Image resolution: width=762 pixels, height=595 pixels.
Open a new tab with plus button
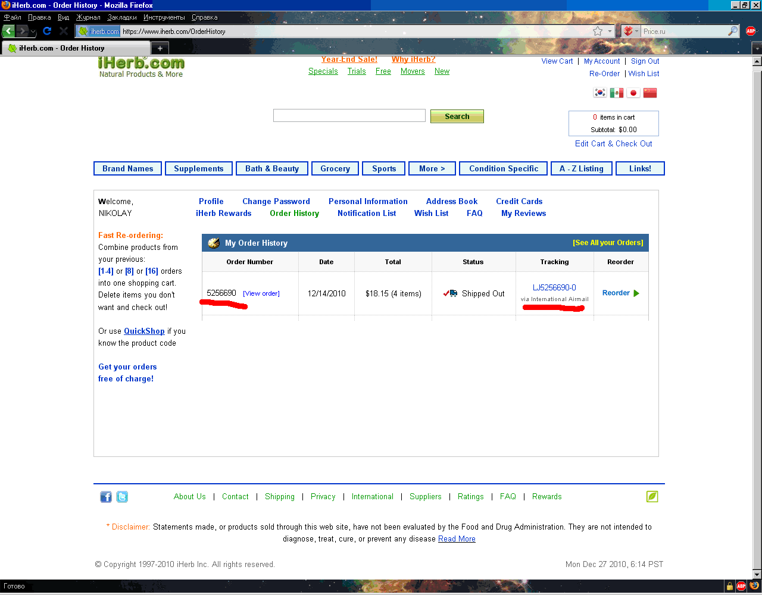click(160, 48)
